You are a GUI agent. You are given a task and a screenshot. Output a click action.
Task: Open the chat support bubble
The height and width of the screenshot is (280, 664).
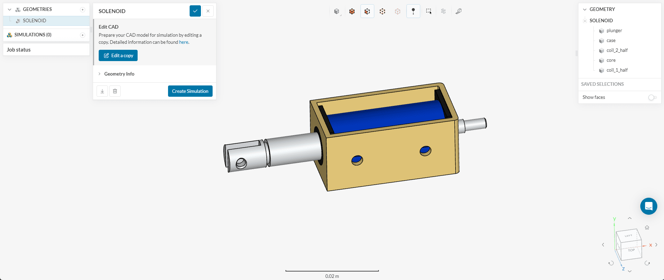point(648,206)
